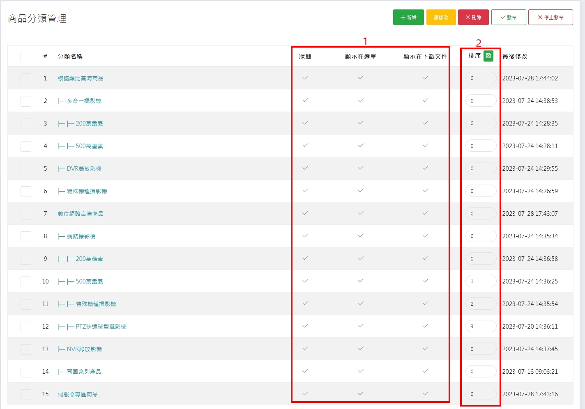Check the checkbox for row 1

(x=26, y=78)
